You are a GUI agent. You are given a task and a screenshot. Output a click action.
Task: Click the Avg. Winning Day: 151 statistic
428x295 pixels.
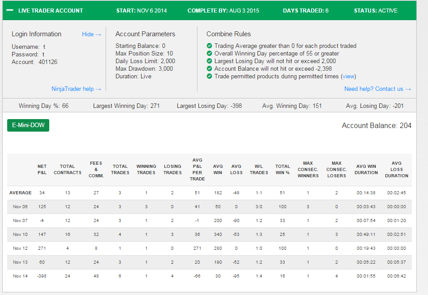click(x=292, y=106)
